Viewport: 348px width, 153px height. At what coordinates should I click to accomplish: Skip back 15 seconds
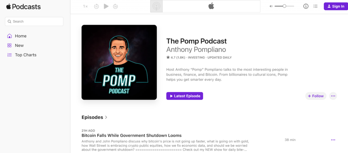point(96,6)
